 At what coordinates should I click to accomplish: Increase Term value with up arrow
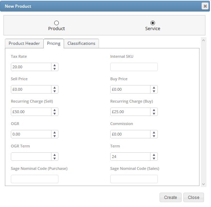click(154, 155)
